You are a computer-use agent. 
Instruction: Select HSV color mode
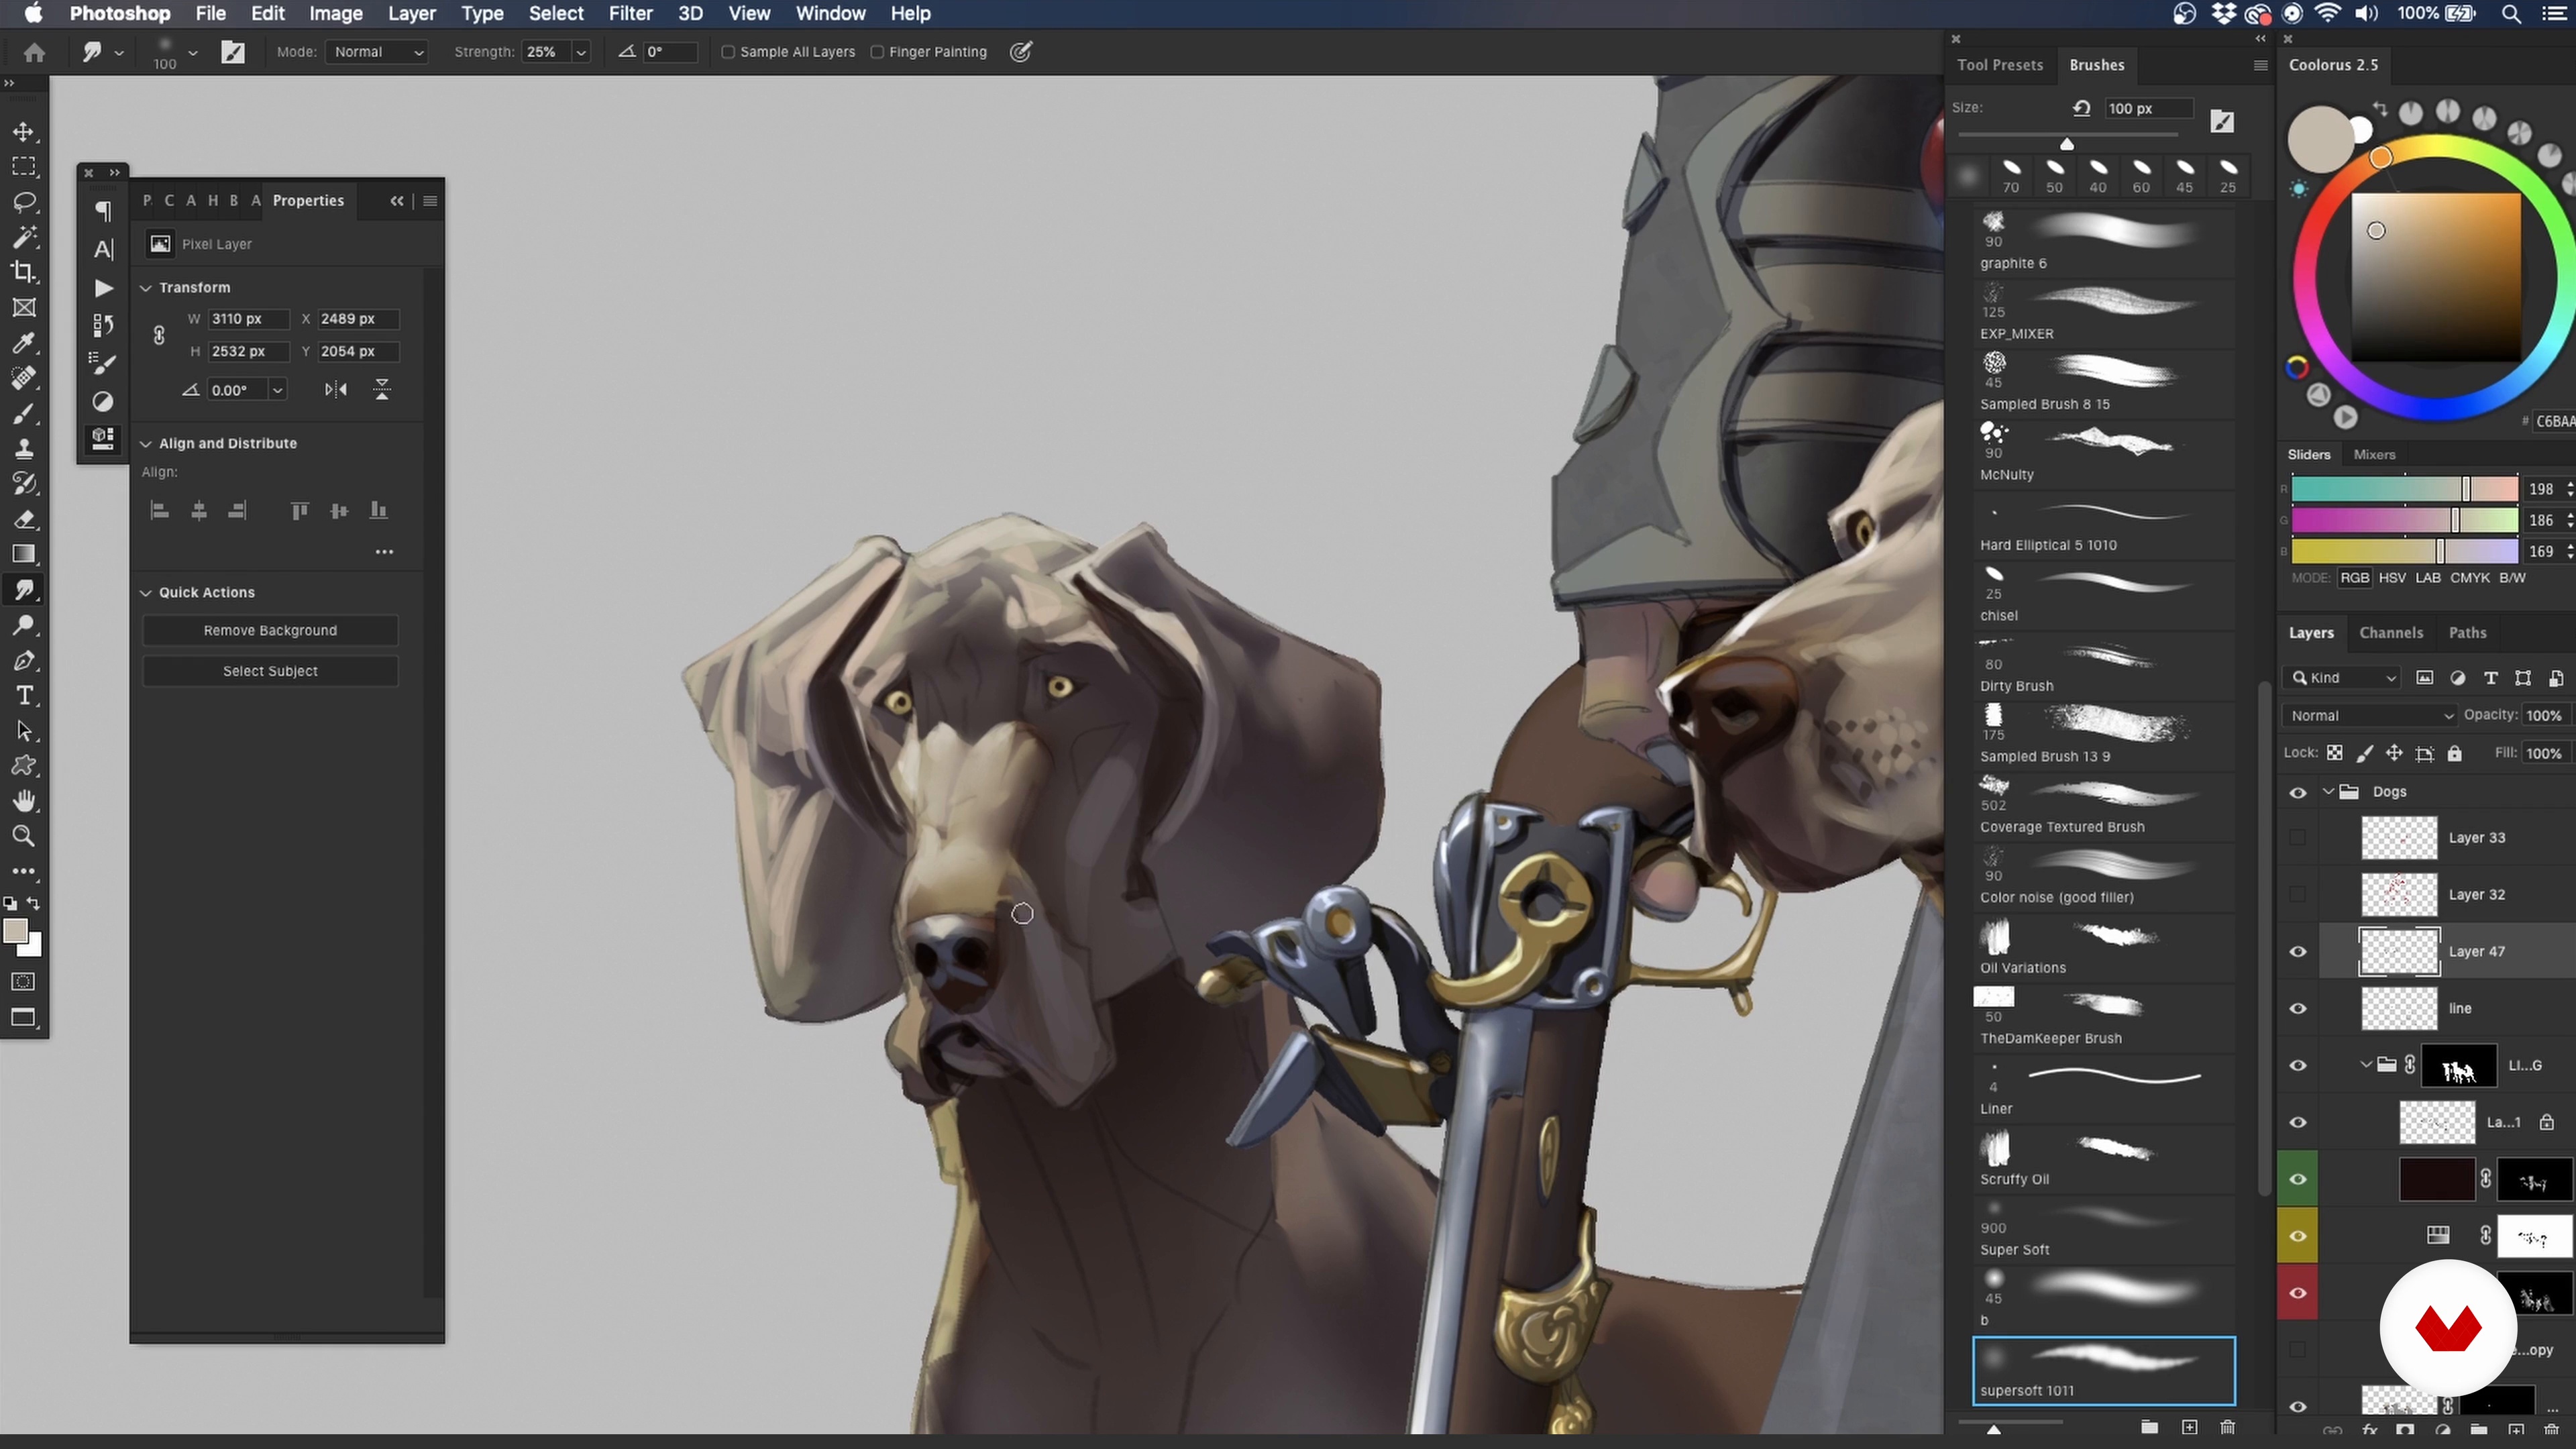click(2392, 578)
